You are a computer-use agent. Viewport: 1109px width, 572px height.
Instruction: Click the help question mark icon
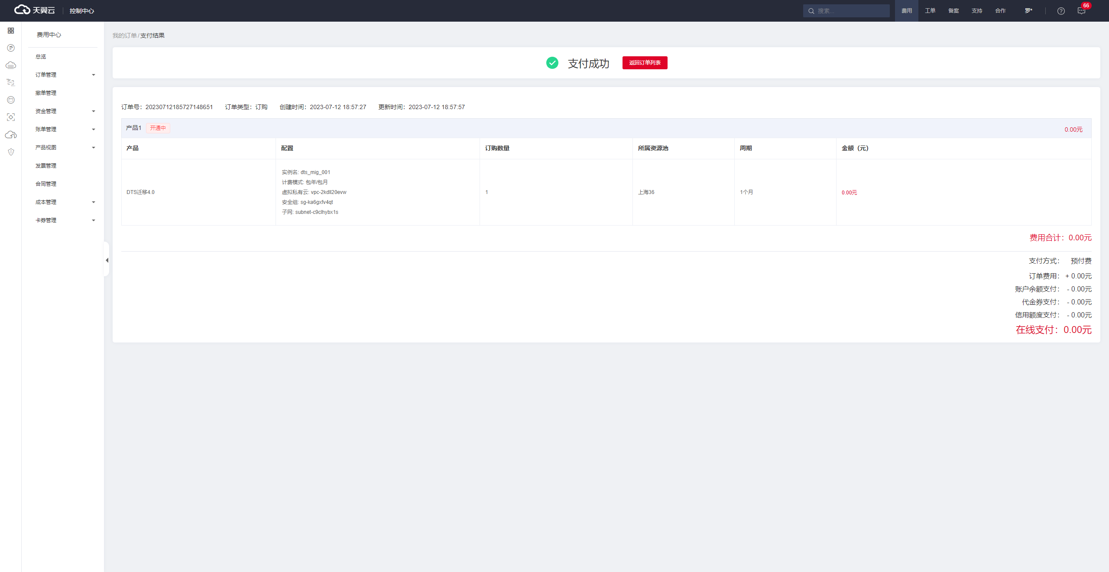point(1061,11)
